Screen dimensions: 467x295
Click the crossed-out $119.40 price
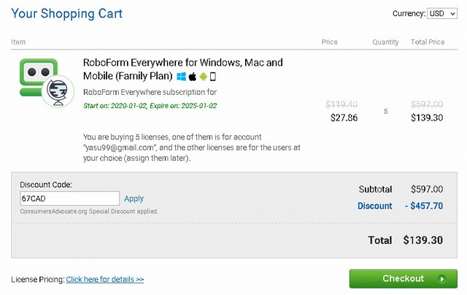(341, 104)
